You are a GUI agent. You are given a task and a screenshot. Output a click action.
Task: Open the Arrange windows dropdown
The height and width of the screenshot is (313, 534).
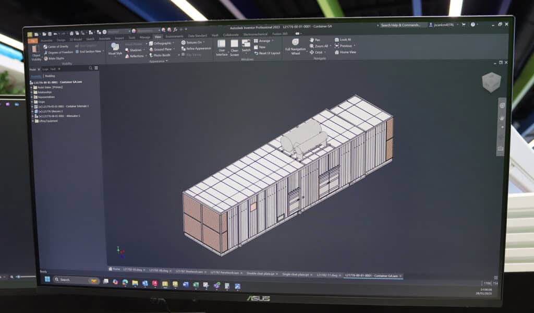click(x=263, y=41)
